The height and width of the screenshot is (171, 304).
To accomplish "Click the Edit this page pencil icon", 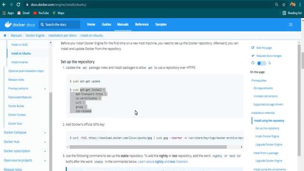I will click(x=253, y=47).
